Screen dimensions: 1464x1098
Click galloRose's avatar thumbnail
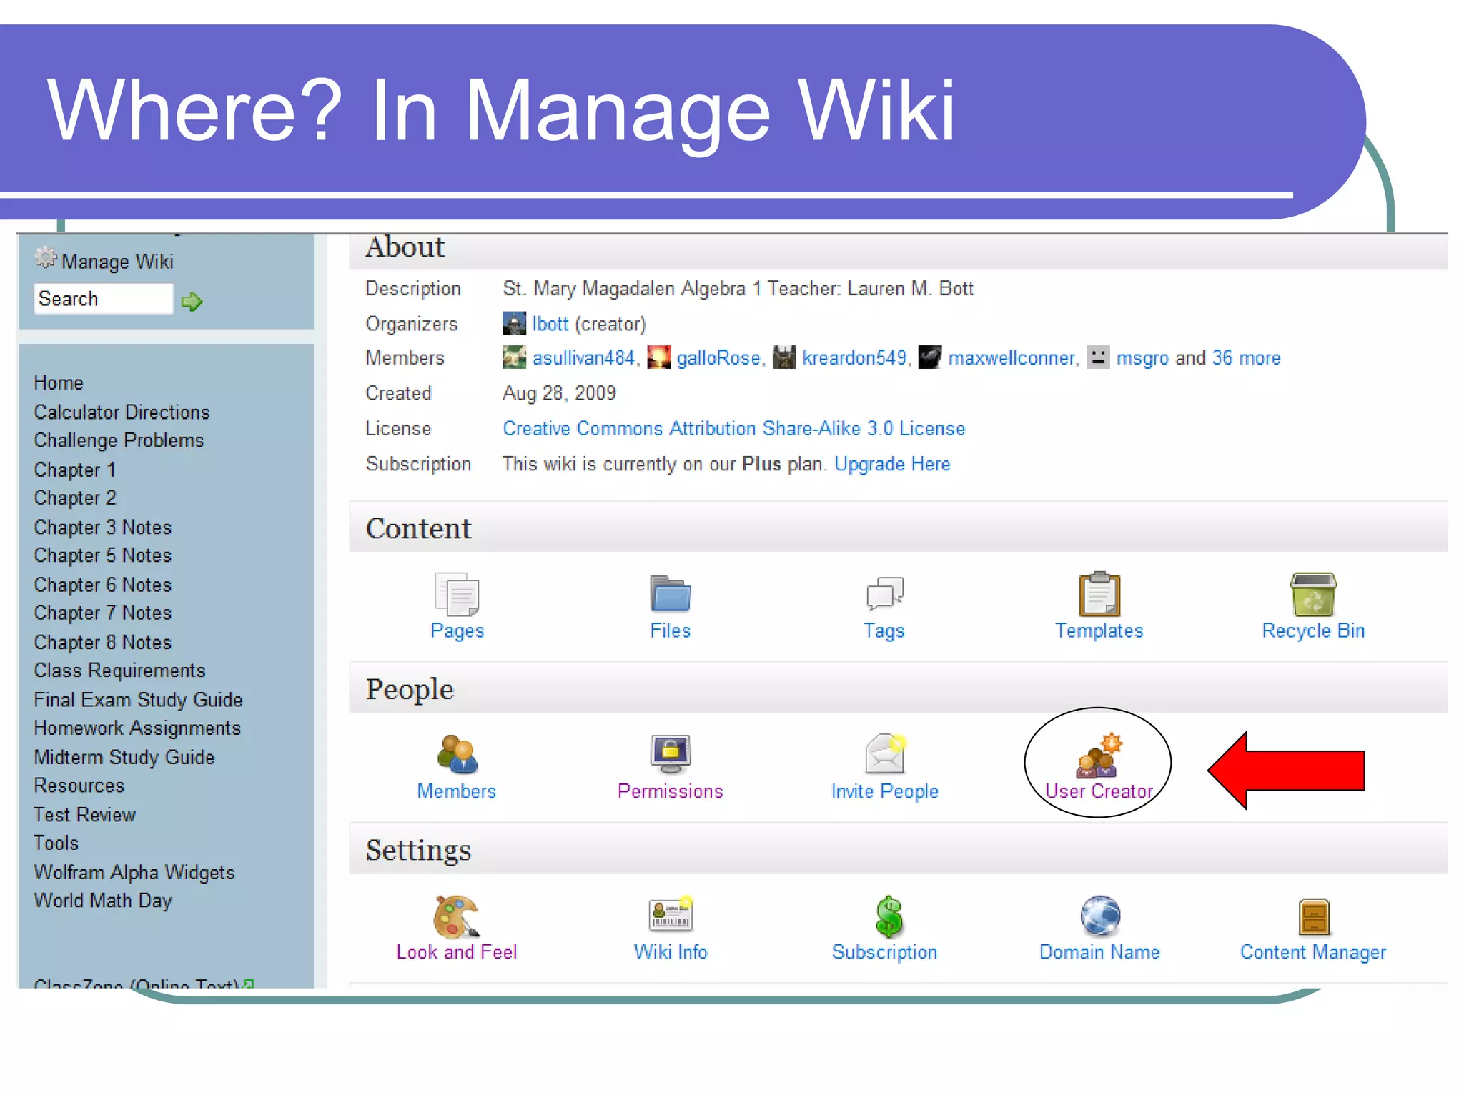point(658,357)
